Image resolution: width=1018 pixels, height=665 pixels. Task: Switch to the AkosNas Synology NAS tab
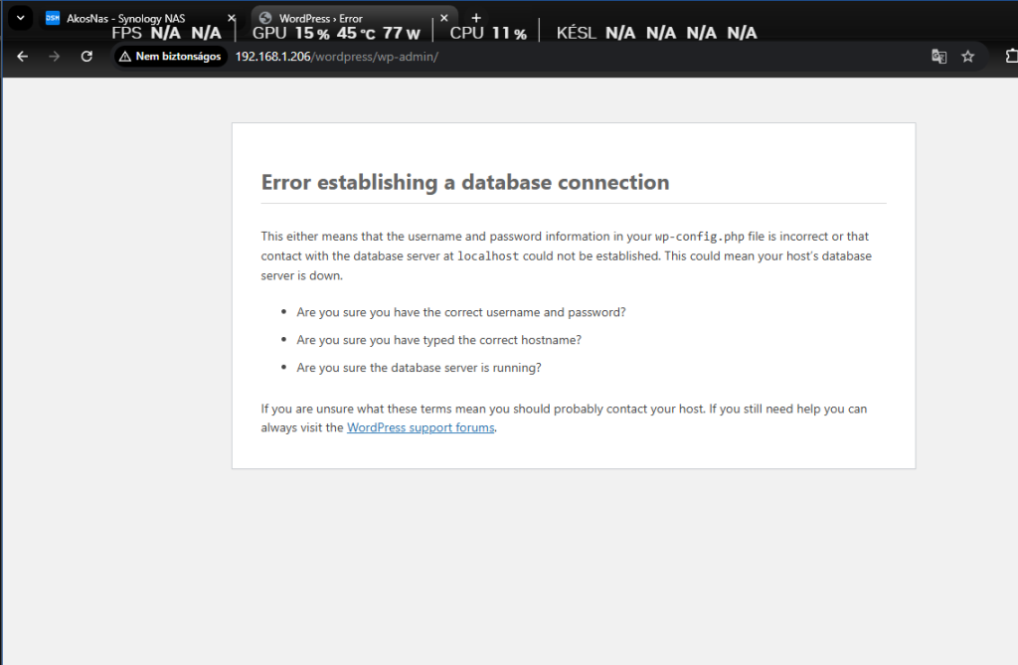[124, 18]
